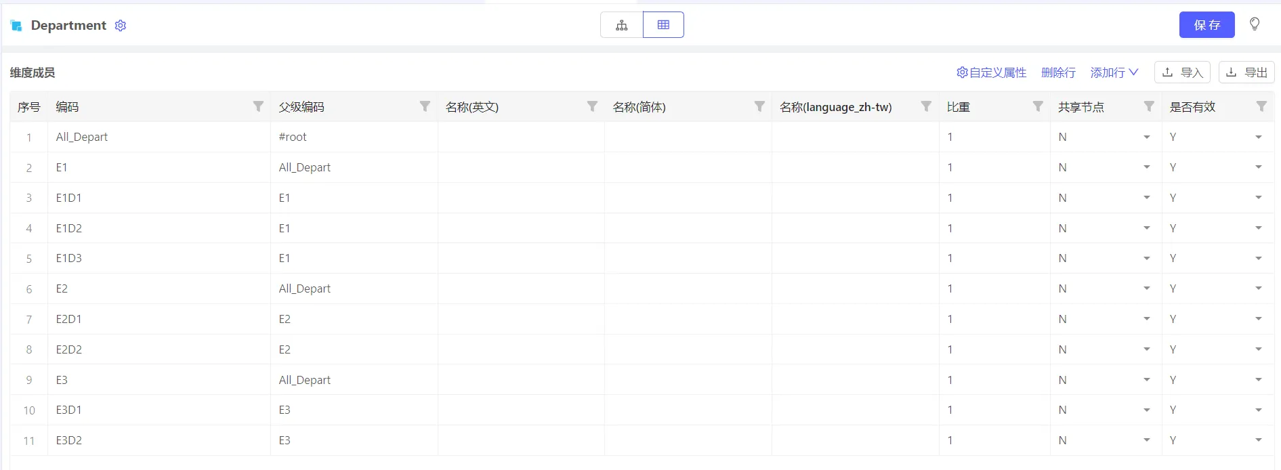Click the 名称(简体) cell for E2
This screenshot has height=470, width=1281.
click(688, 289)
